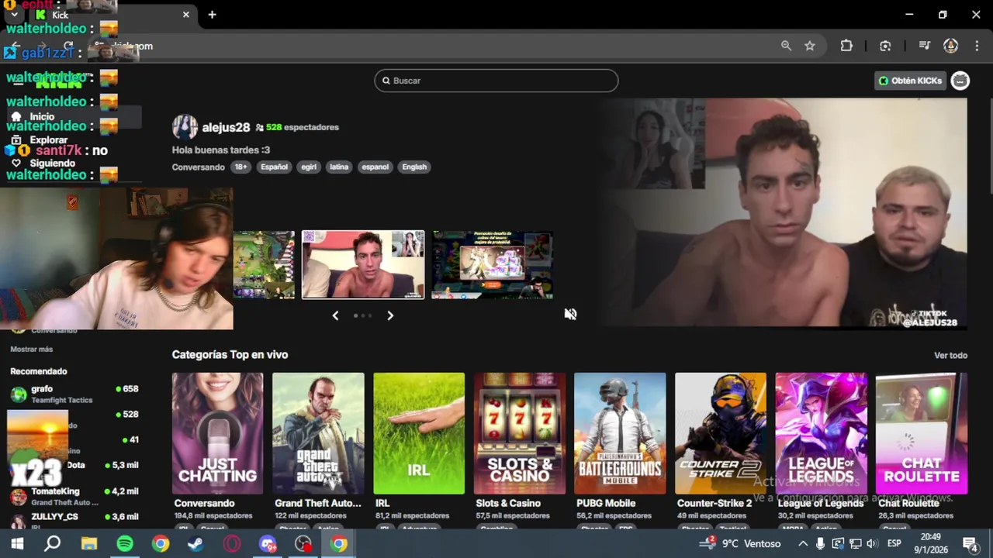Open the PUBG Mobile Battlegrounds category card
The width and height of the screenshot is (993, 558).
pos(620,433)
